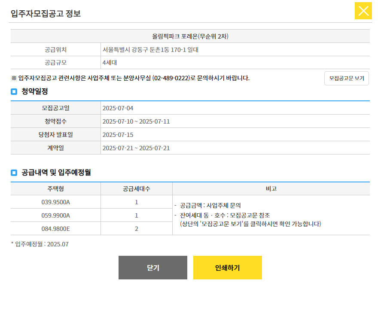Click the 공급규모 row label
Image resolution: width=378 pixels, height=309 pixels.
click(x=56, y=63)
